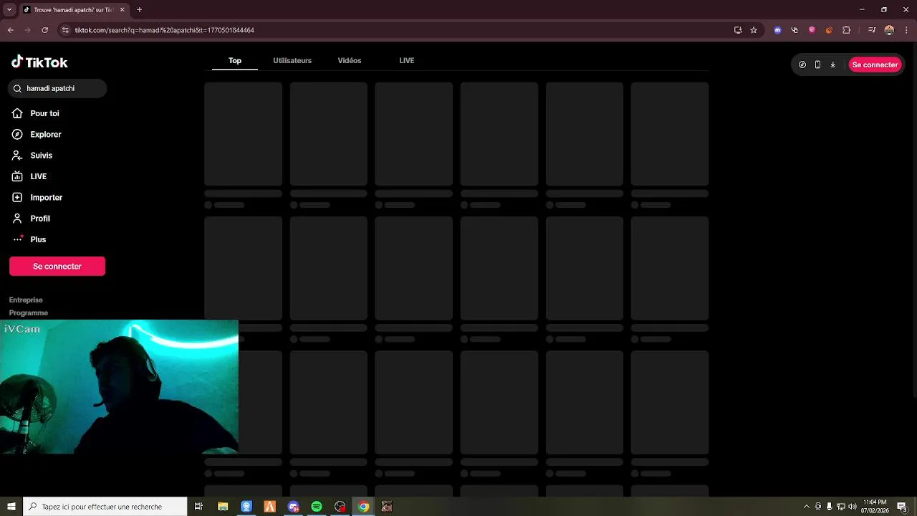
Task: Click the install app icon in address bar
Action: click(738, 30)
